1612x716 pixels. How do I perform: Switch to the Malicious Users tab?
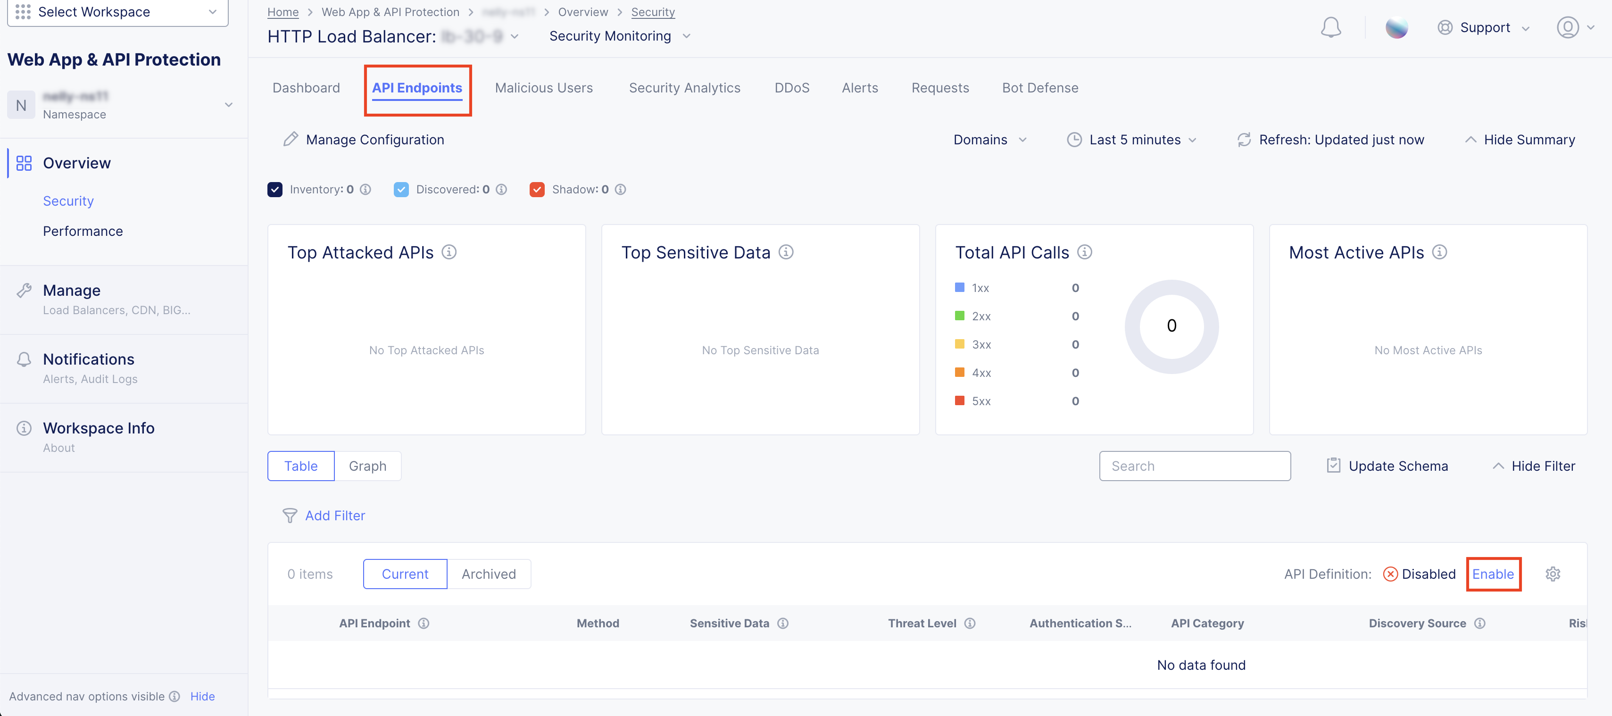pyautogui.click(x=543, y=88)
